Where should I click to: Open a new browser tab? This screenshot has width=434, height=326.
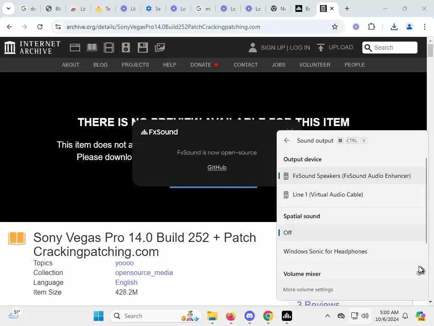click(347, 8)
